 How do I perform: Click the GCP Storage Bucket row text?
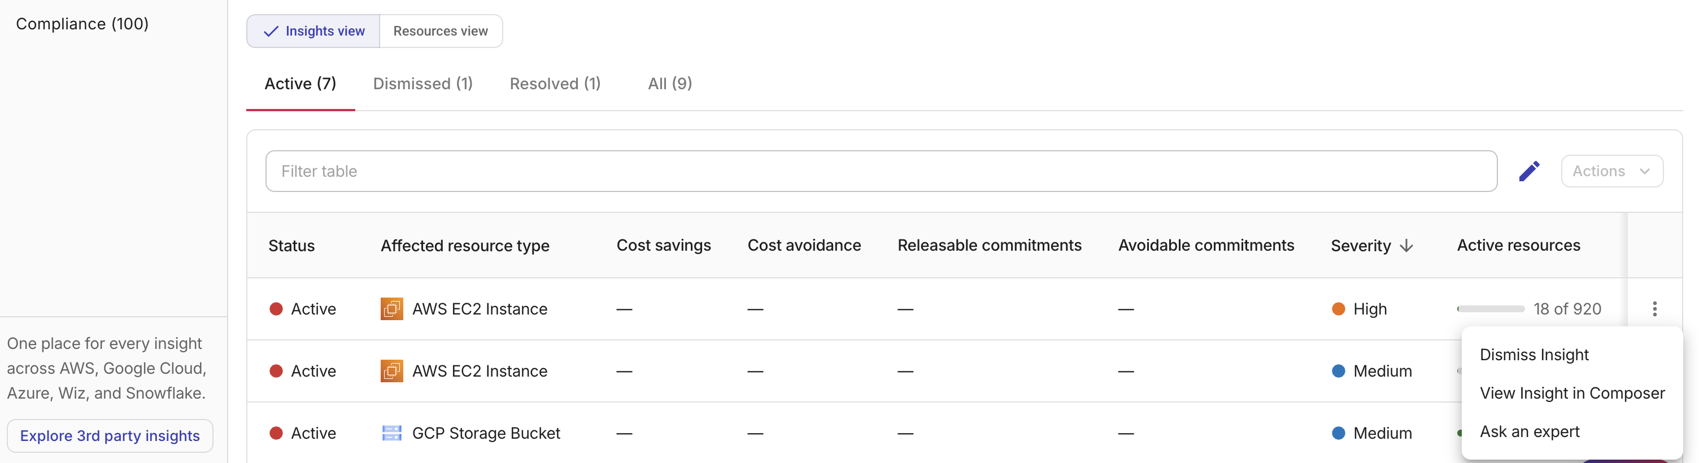point(486,433)
